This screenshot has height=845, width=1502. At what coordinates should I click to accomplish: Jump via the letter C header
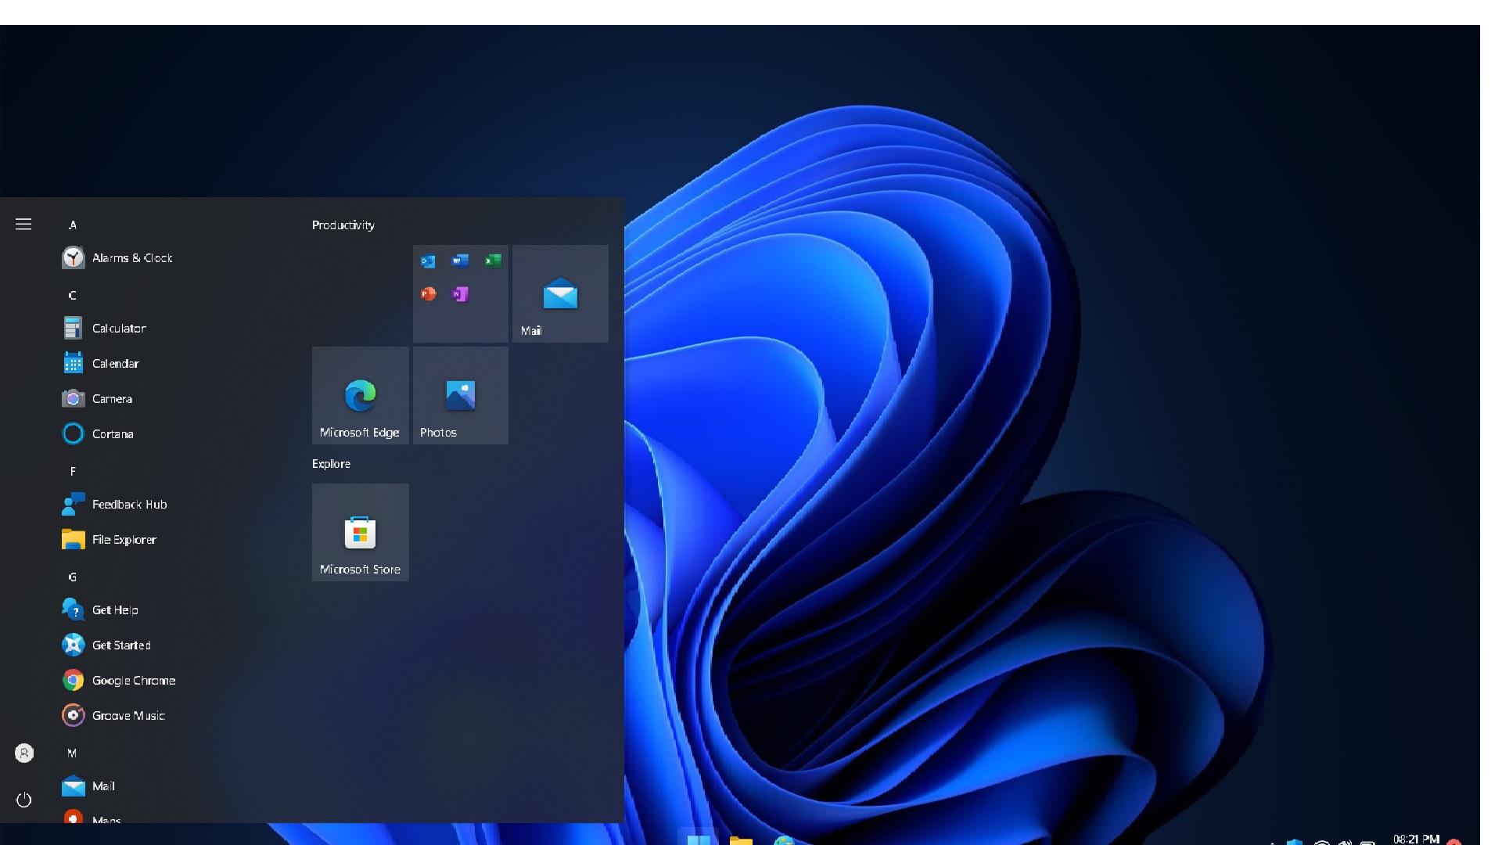point(73,296)
